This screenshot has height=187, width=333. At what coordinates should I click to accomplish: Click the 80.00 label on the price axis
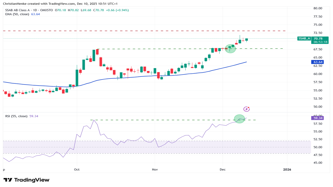click(x=317, y=8)
